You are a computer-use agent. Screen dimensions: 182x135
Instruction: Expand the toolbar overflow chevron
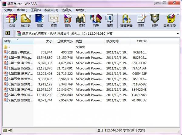coord(178,14)
